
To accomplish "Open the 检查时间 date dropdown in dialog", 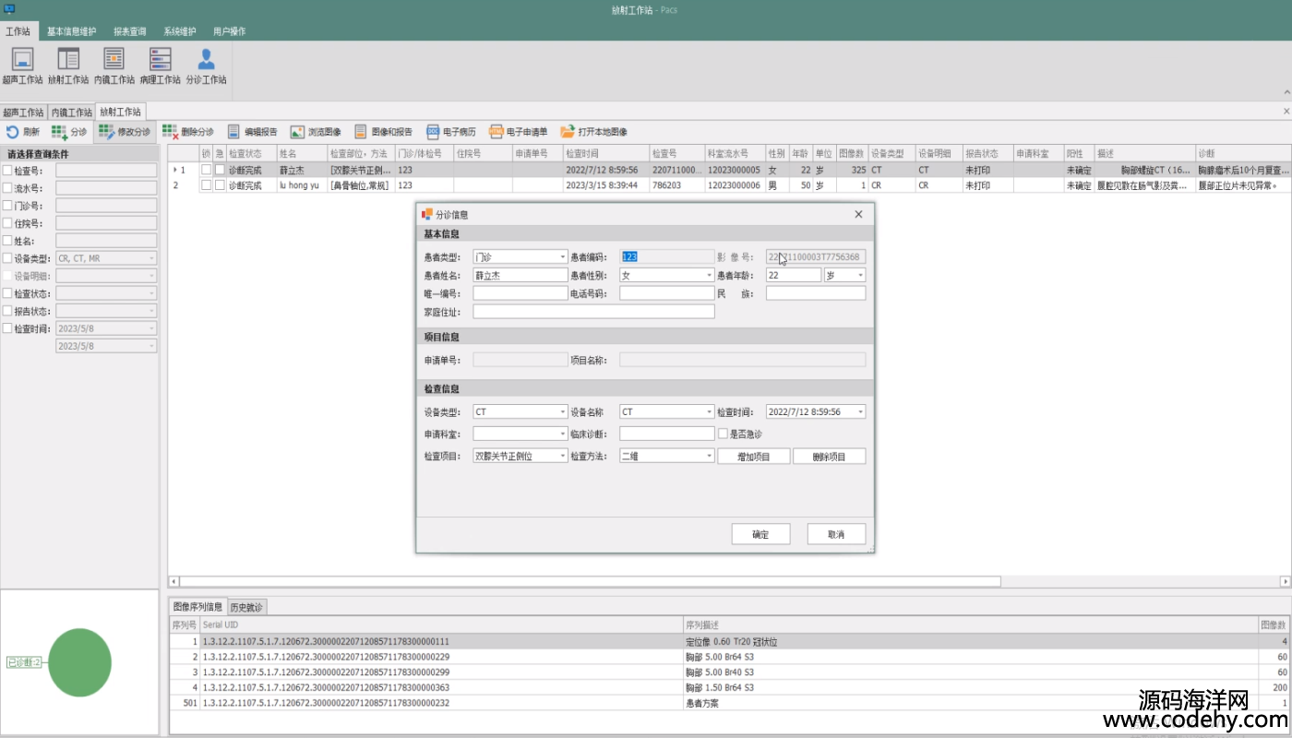I will 816,411.
